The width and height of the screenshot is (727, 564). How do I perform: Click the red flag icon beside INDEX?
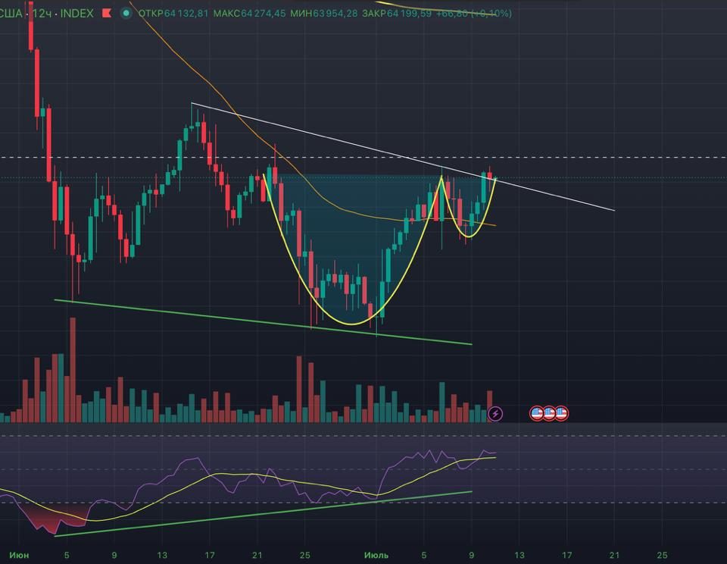pos(107,14)
